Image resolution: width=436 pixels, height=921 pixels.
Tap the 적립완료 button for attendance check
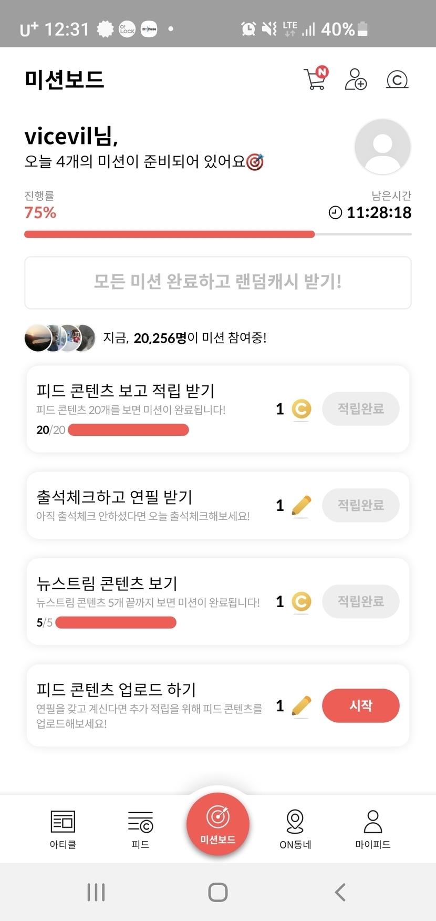click(361, 505)
